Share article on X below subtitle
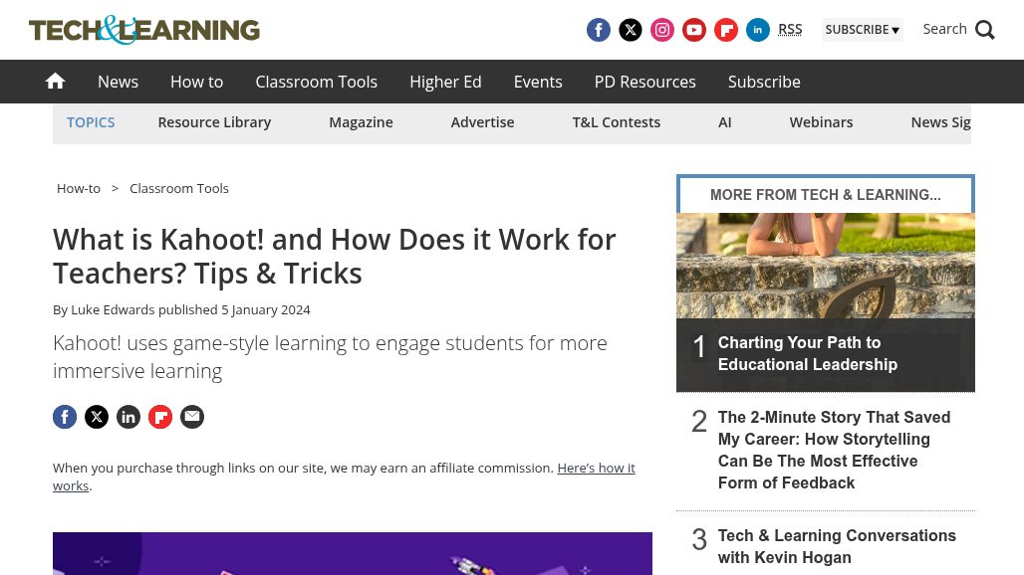Image resolution: width=1024 pixels, height=575 pixels. 97,417
